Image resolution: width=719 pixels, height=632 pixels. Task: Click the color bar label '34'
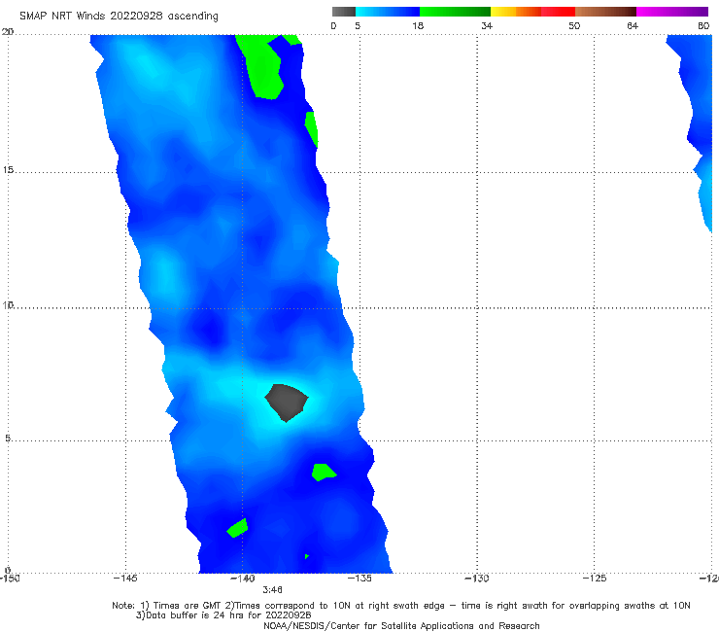(x=487, y=25)
